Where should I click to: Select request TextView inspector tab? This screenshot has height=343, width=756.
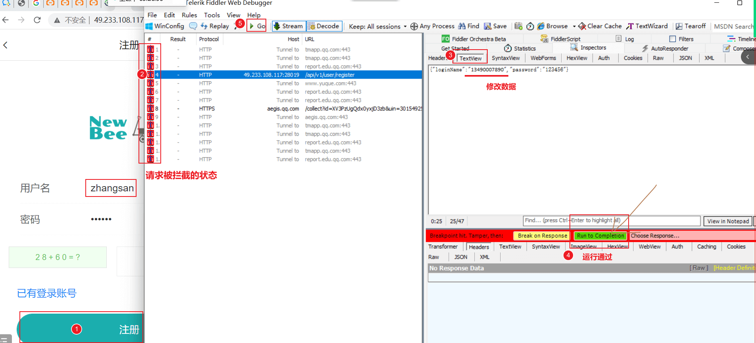coord(471,58)
